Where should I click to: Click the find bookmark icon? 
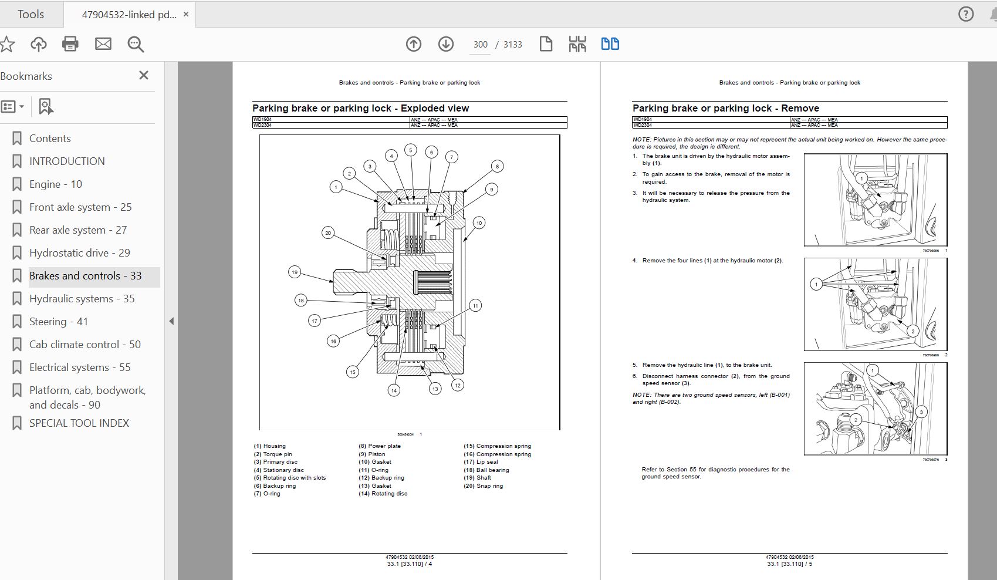pyautogui.click(x=46, y=106)
